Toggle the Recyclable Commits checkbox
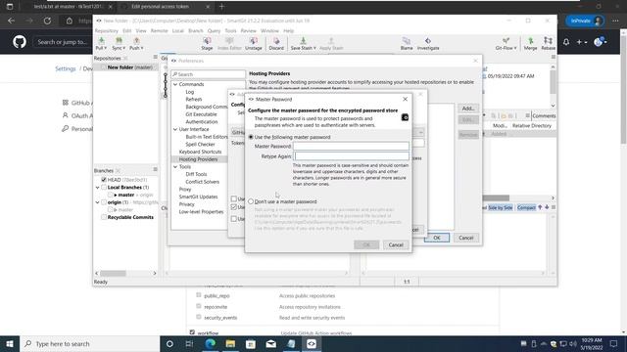Screen dimensions: 627x352 click(x=104, y=217)
